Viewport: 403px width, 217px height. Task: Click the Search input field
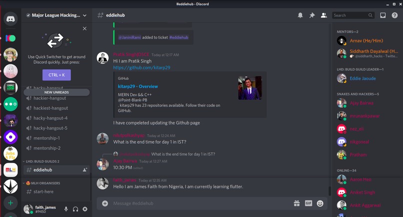353,15
